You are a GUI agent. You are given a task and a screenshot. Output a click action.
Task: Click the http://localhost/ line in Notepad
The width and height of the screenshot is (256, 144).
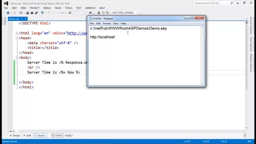coord(102,37)
